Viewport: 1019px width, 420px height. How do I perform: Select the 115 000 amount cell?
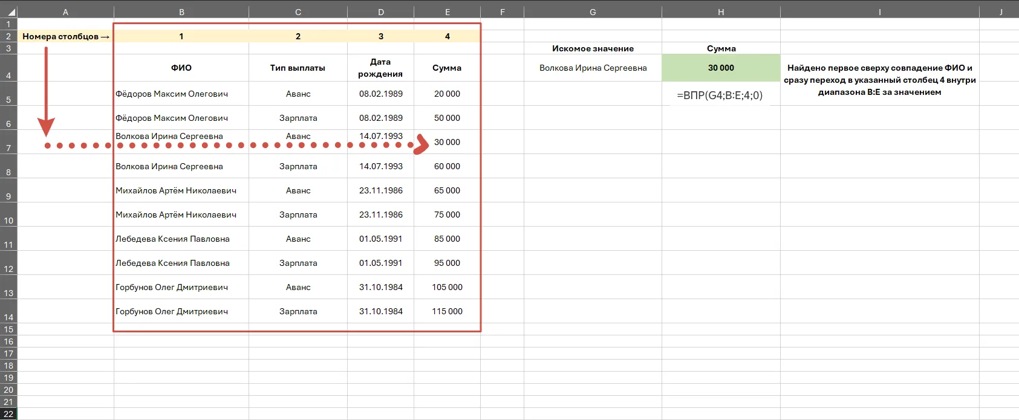(x=448, y=311)
